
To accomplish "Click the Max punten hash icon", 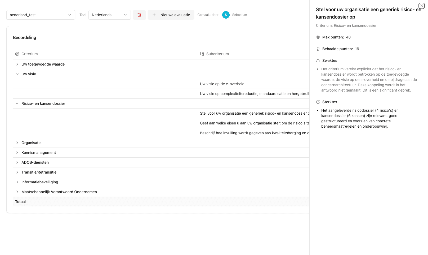I will tap(318, 37).
